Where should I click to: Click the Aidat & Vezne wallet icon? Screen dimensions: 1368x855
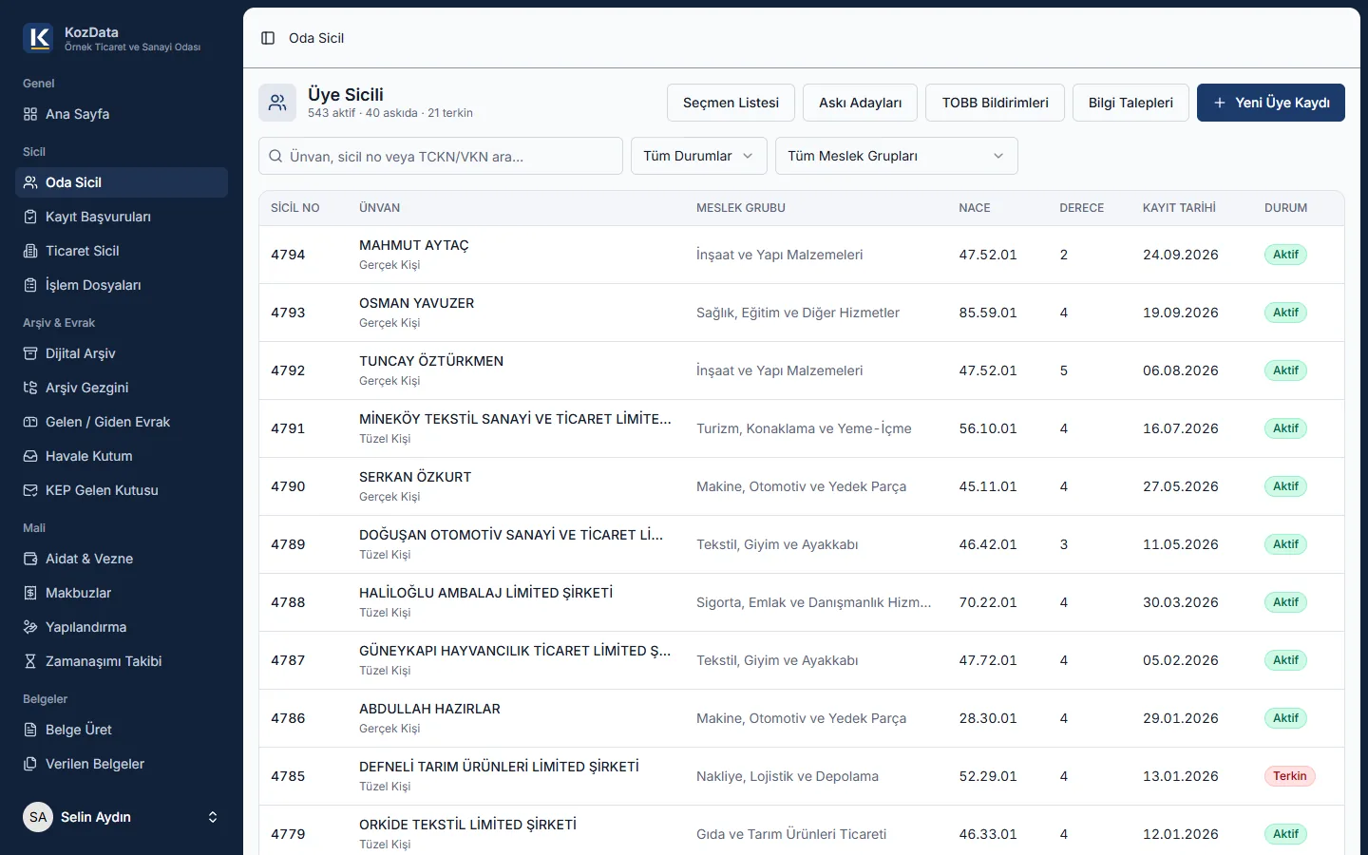click(x=30, y=559)
